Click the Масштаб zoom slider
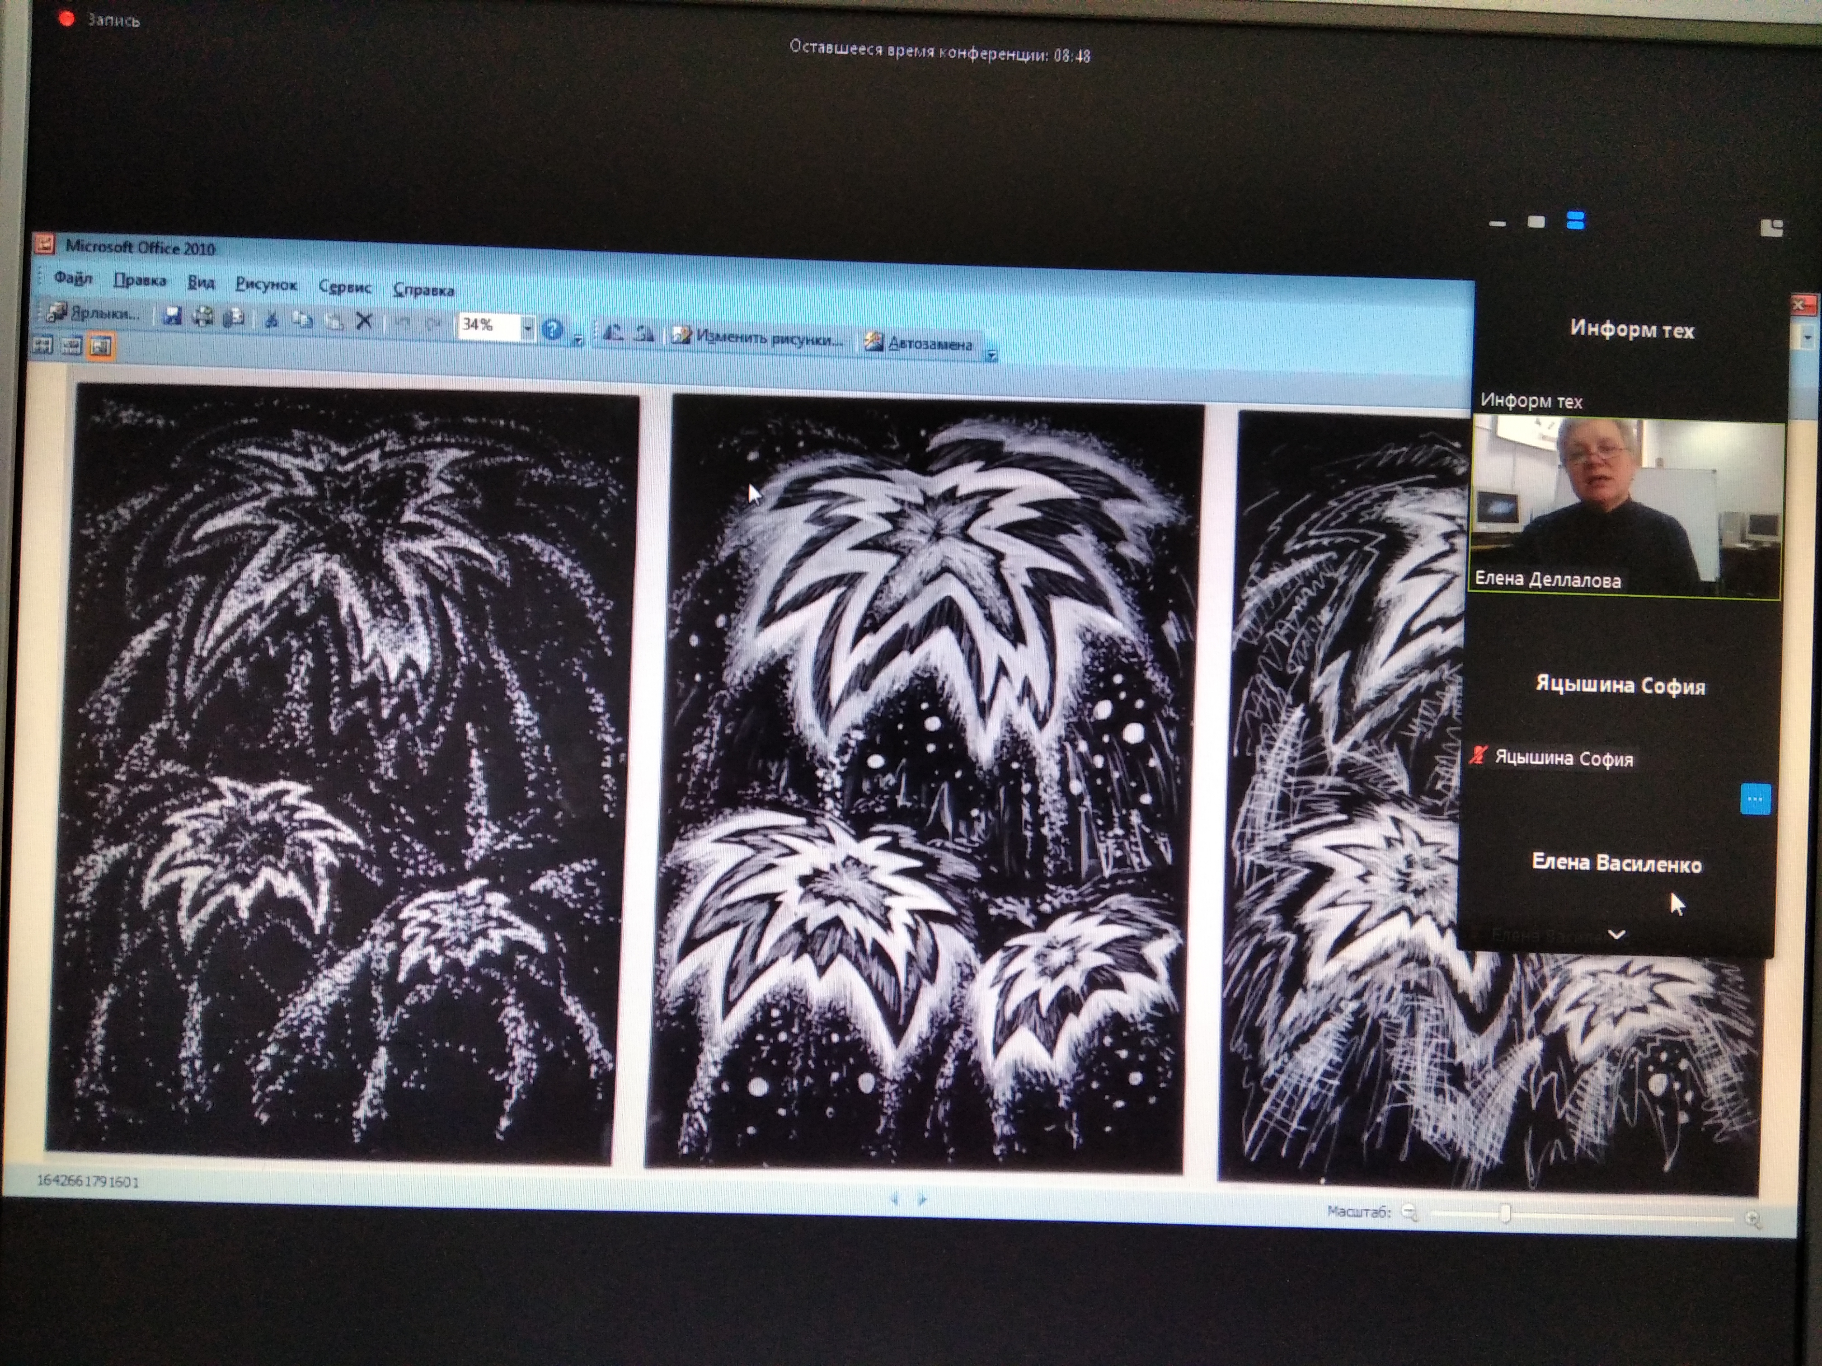 (1505, 1215)
